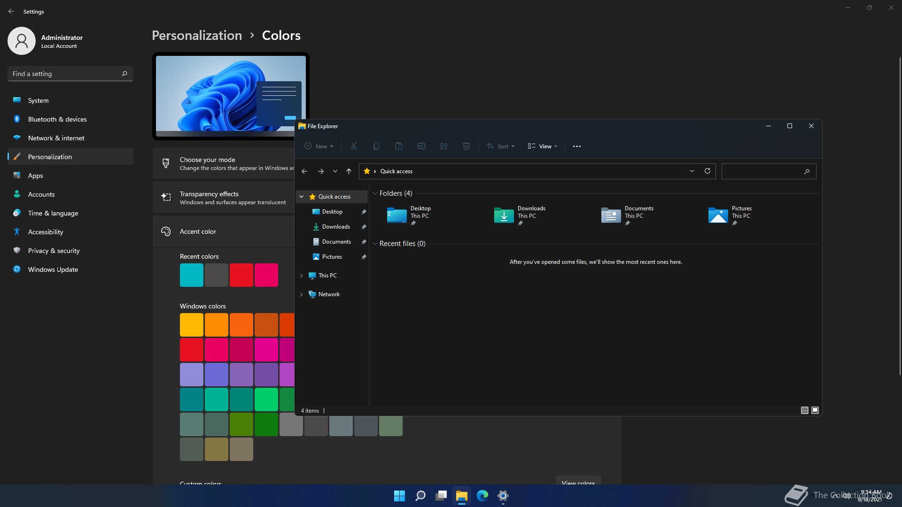Image resolution: width=902 pixels, height=507 pixels.
Task: Go to Windows Update settings
Action: 53,269
